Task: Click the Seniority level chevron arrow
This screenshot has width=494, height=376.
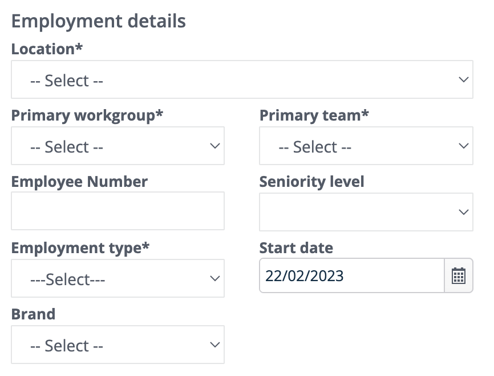Action: 463,212
